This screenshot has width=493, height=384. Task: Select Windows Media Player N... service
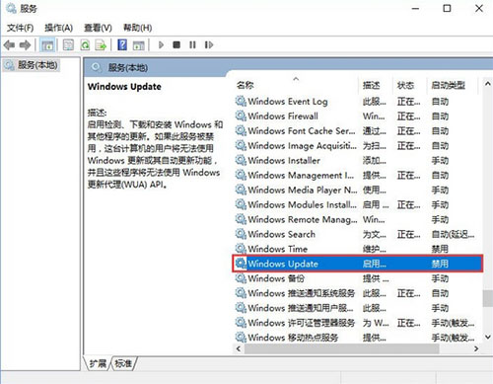click(x=357, y=190)
